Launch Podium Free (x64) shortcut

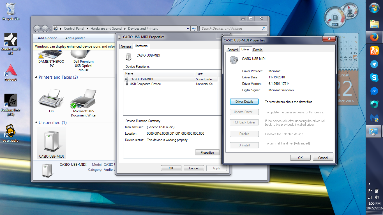[x=11, y=105]
